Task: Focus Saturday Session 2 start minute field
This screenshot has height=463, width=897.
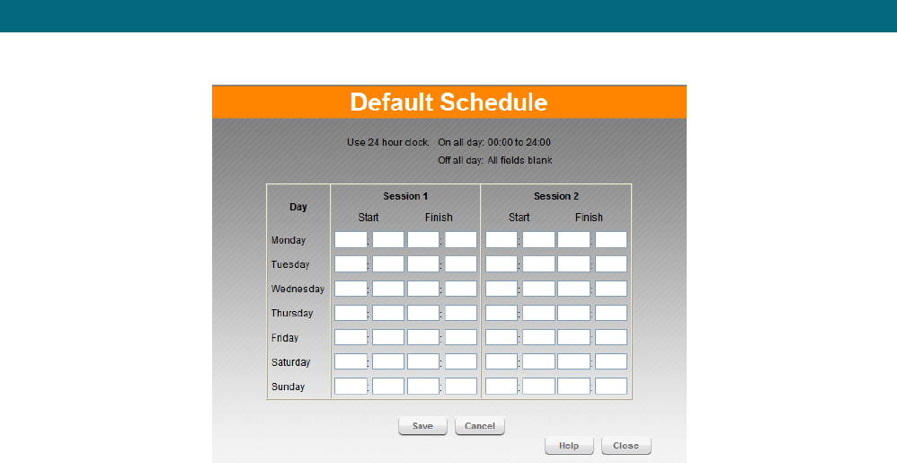Action: point(539,361)
